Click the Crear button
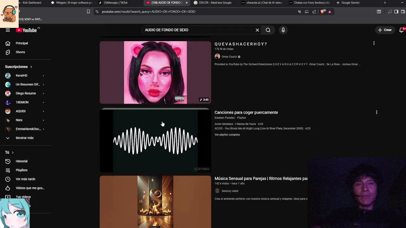The width and height of the screenshot is (406, 228). click(x=385, y=30)
